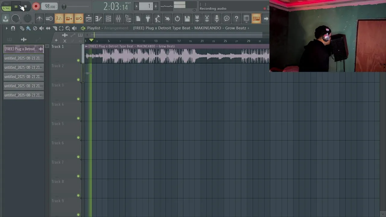Show patterns with the piano picker tab
The image size is (386, 217).
pos(10,39)
